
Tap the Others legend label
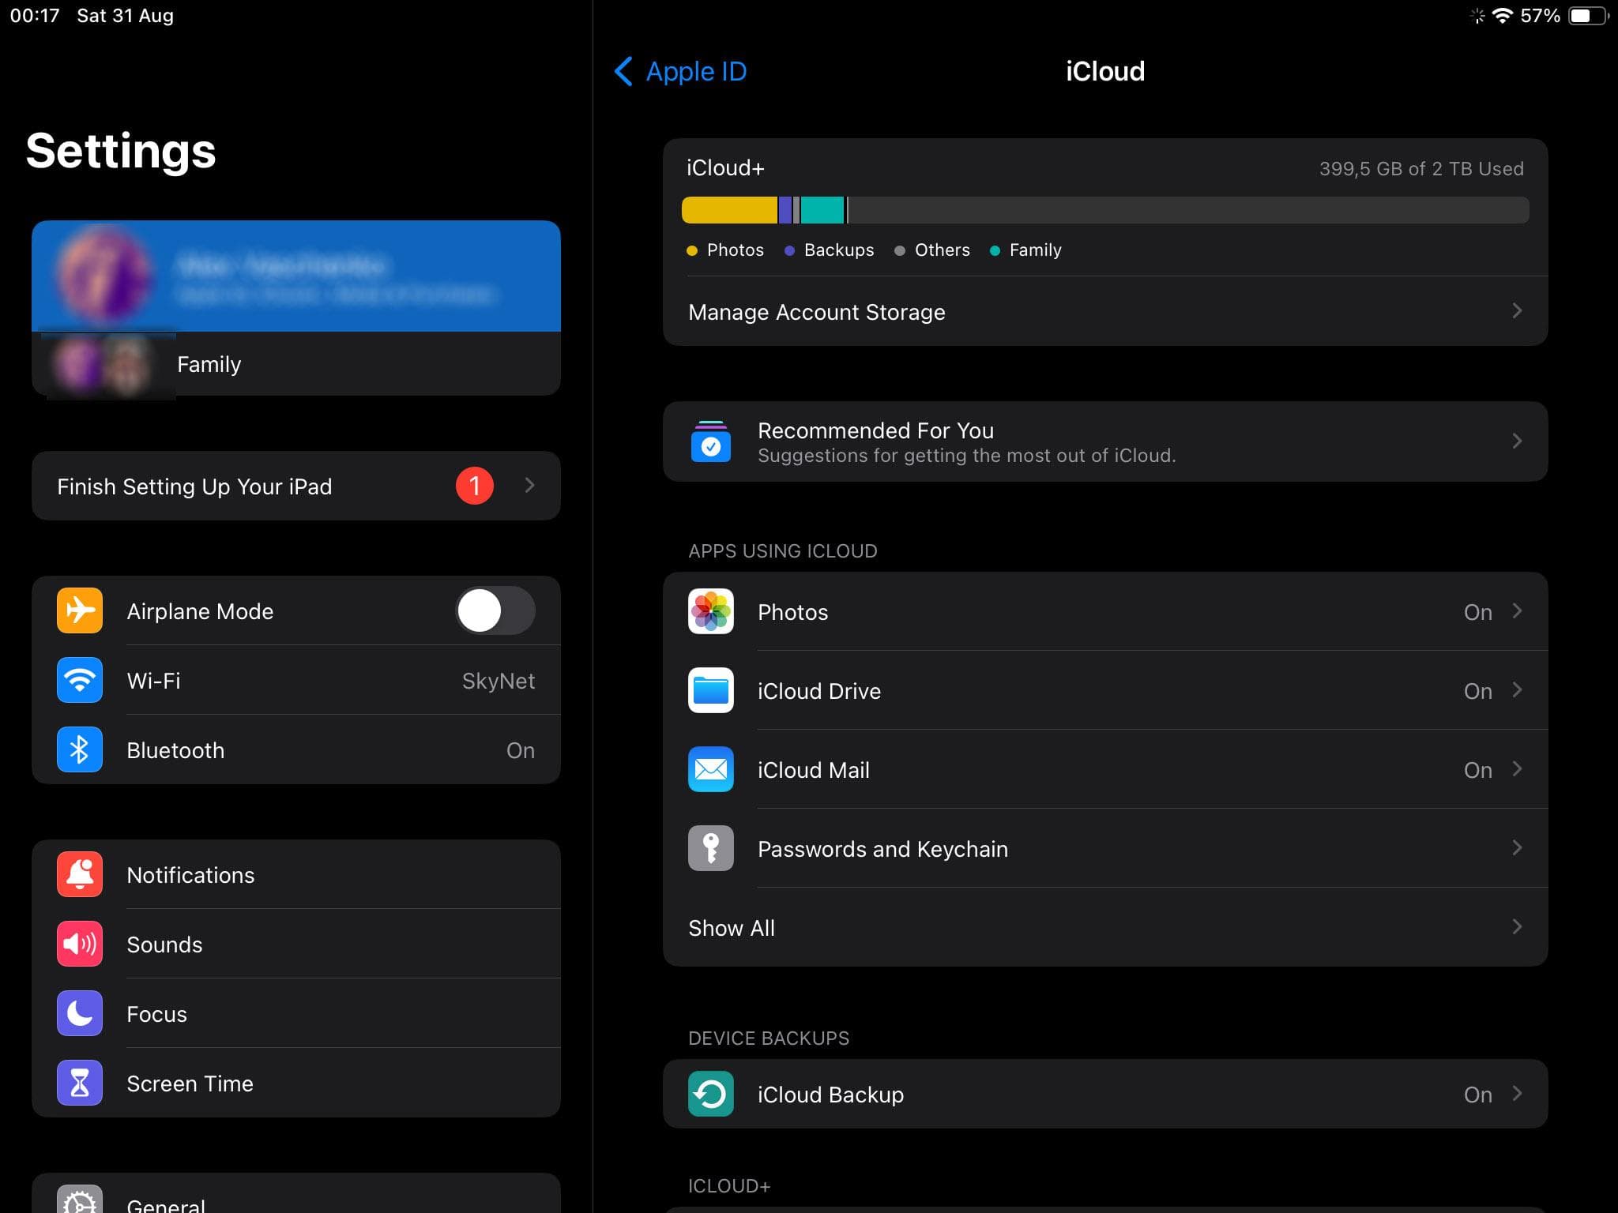[943, 250]
